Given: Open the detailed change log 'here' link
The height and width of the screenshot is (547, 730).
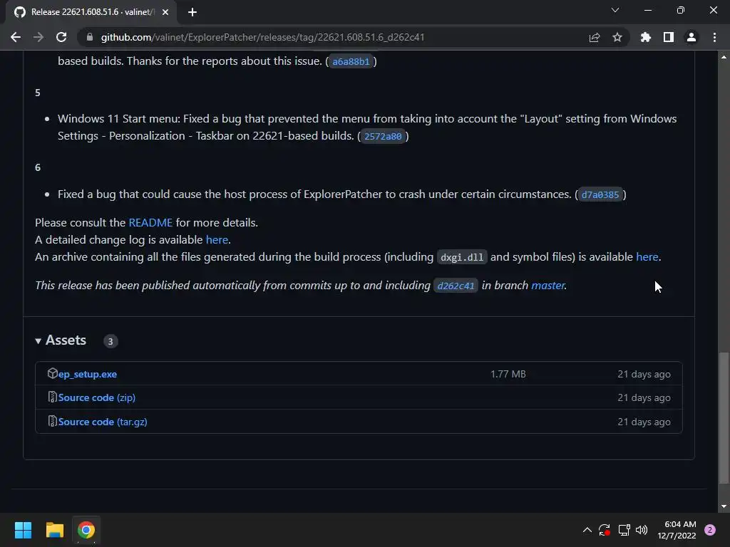Looking at the screenshot, I should coord(217,240).
